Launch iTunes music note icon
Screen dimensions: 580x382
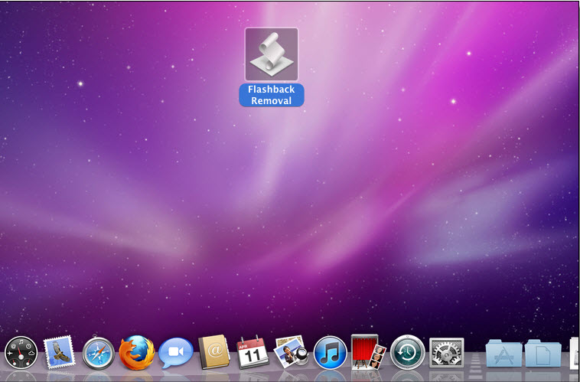click(x=331, y=353)
